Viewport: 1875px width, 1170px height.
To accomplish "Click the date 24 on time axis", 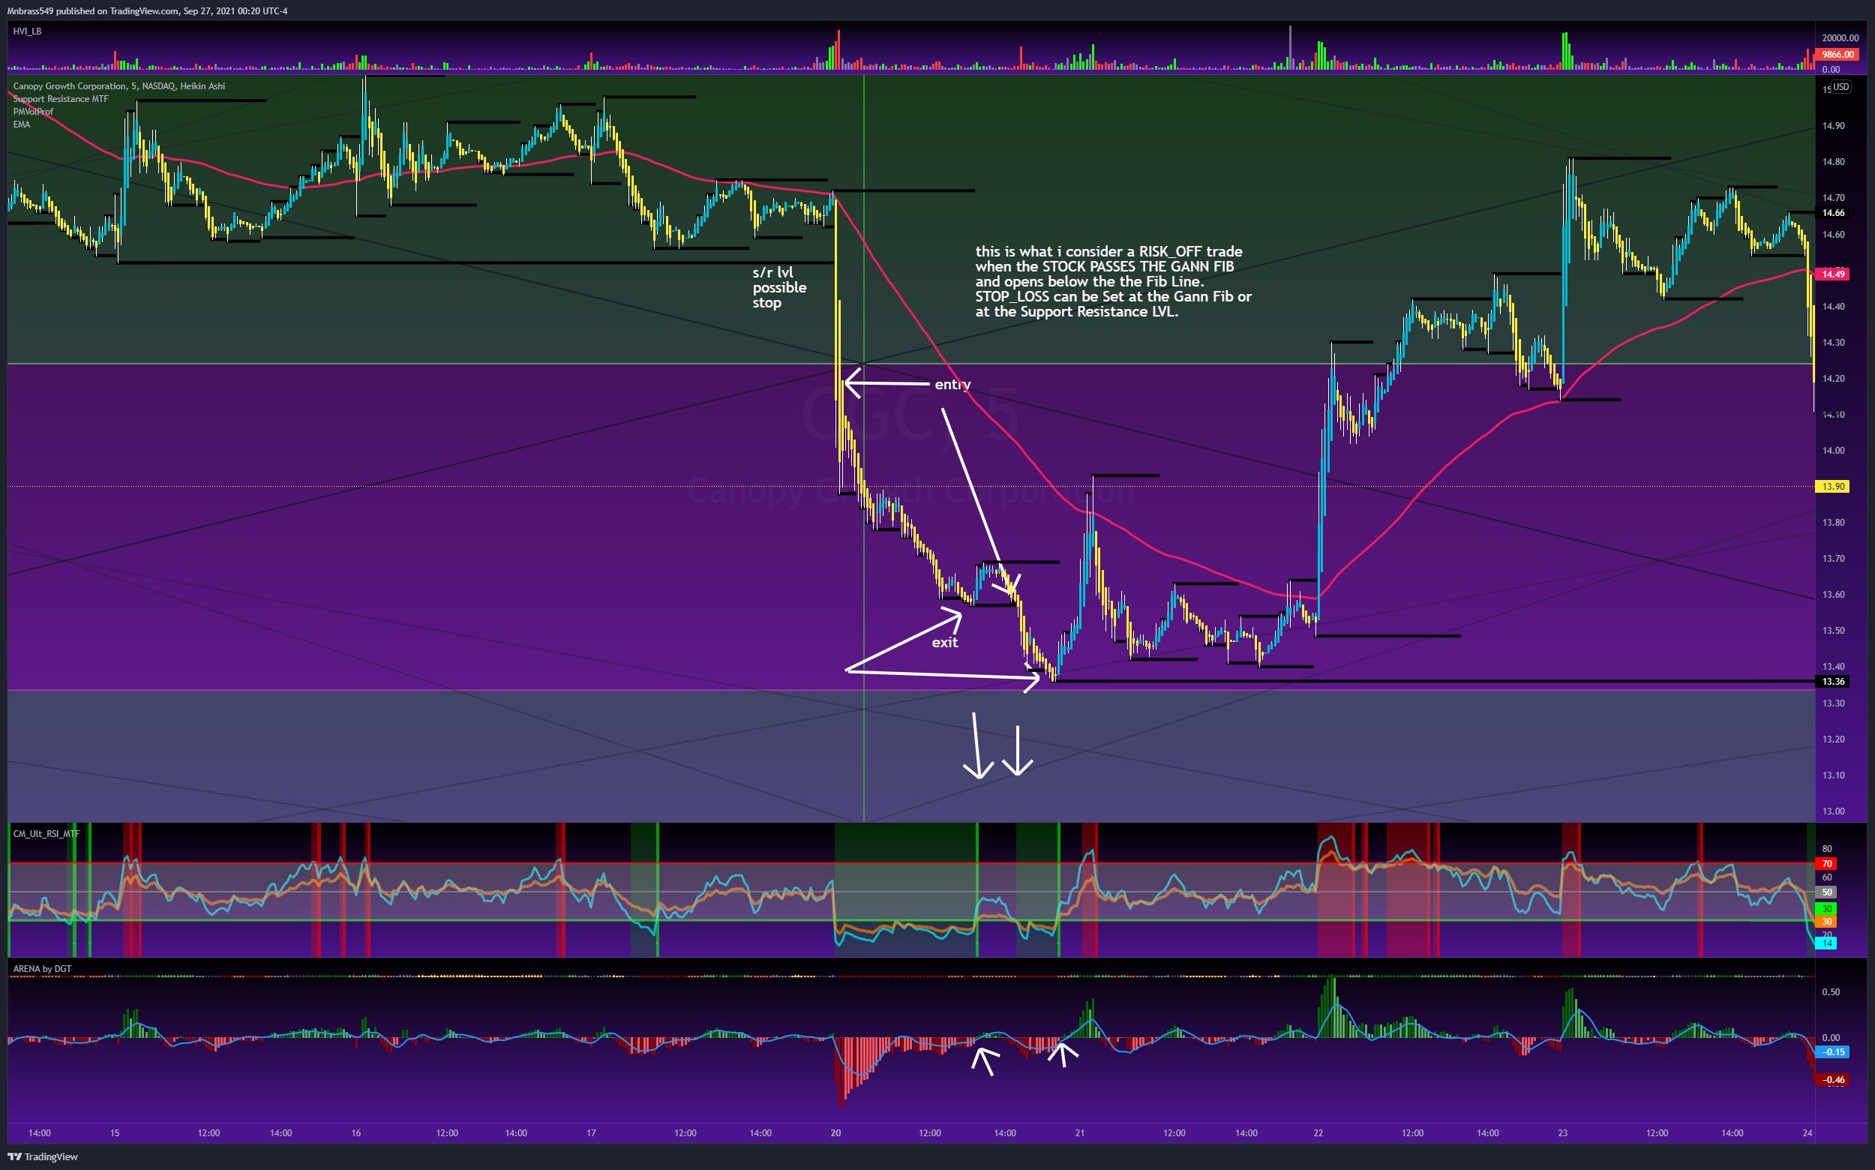I will click(1807, 1132).
